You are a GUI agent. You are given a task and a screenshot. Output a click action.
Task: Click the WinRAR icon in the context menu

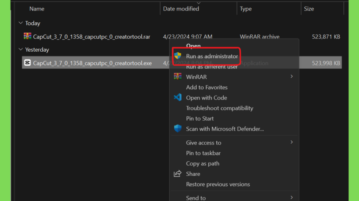pos(178,76)
